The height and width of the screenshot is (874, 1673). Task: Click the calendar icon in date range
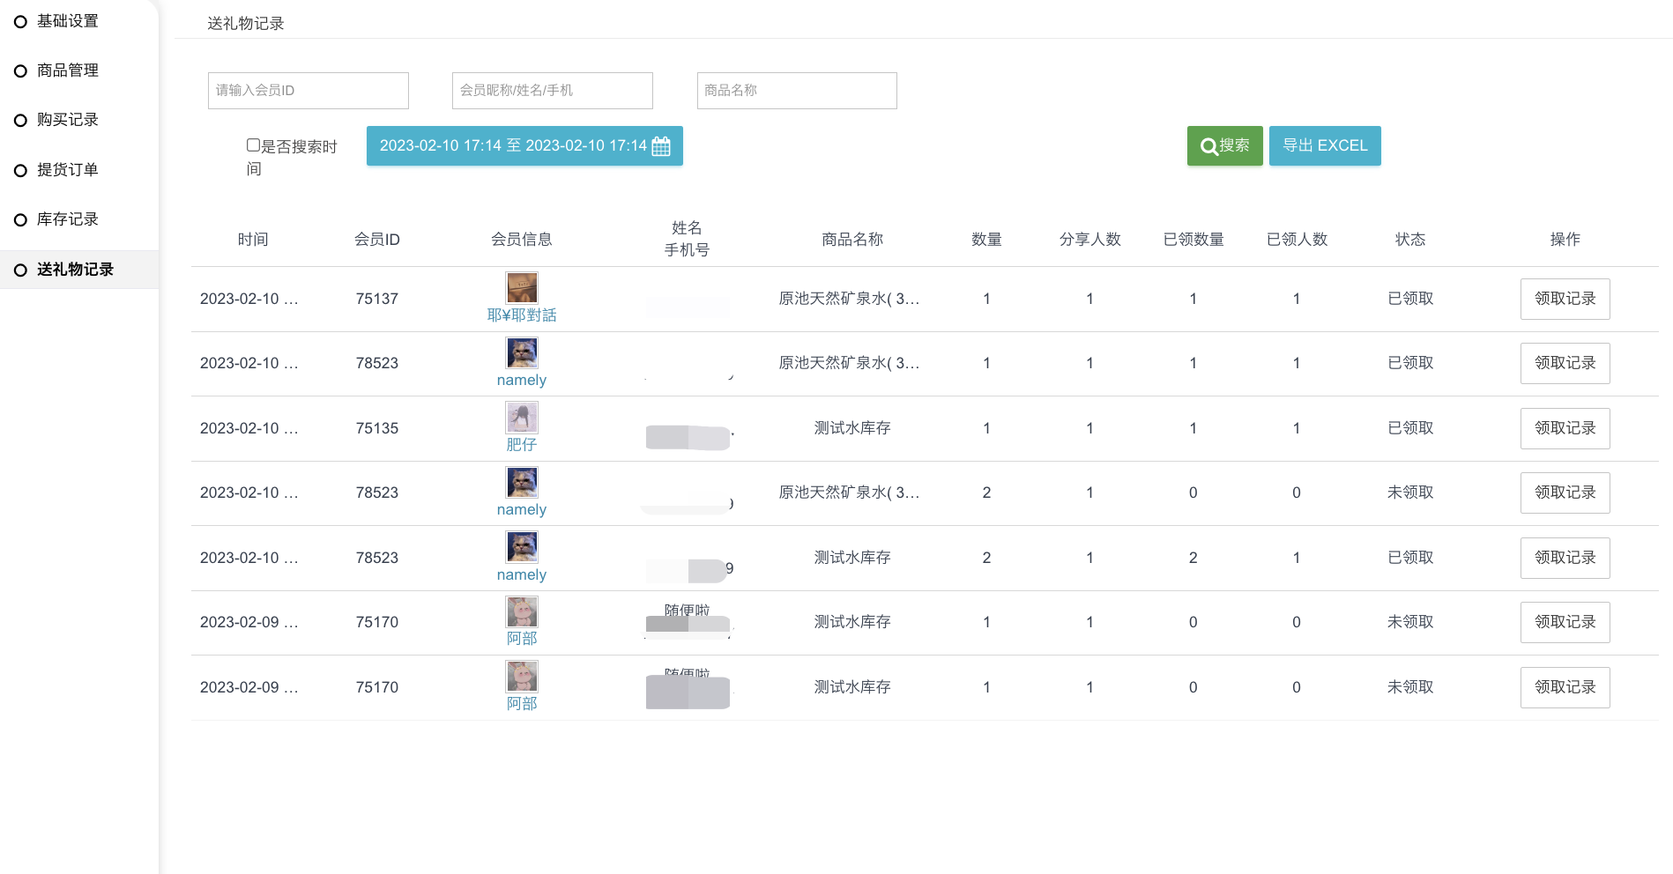661,146
